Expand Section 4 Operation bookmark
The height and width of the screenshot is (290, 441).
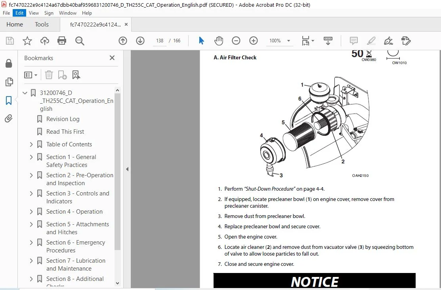coord(31,212)
